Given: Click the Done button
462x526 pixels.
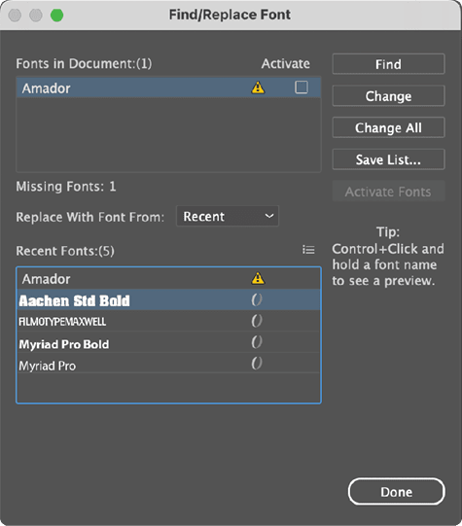Looking at the screenshot, I should 397,491.
